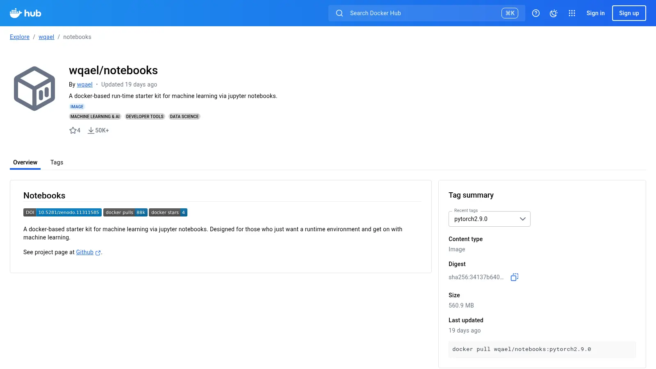Click the Tag summary heading
This screenshot has height=369, width=656.
click(471, 195)
